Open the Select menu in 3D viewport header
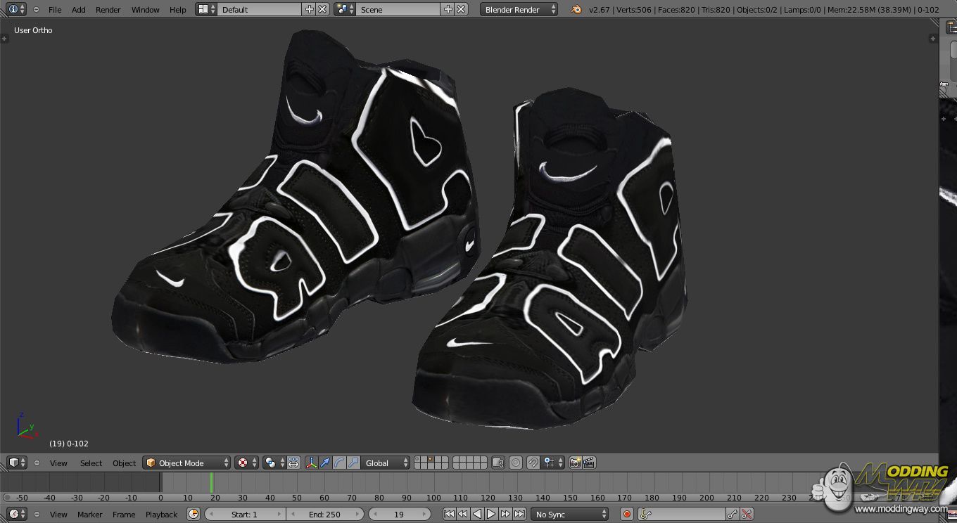 pyautogui.click(x=91, y=463)
